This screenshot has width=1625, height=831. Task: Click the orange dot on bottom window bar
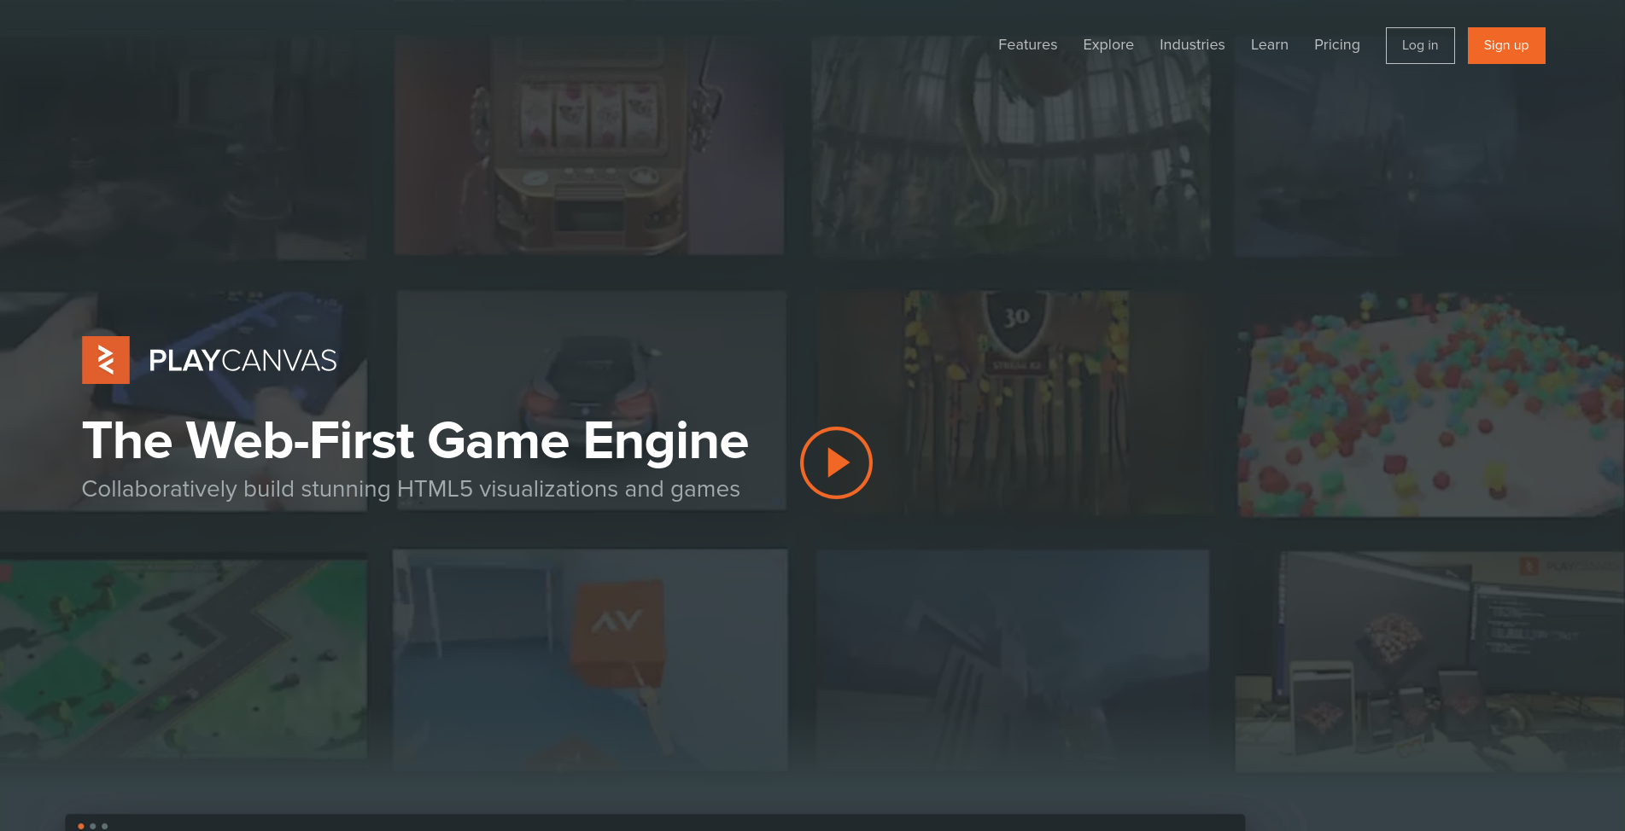[81, 826]
